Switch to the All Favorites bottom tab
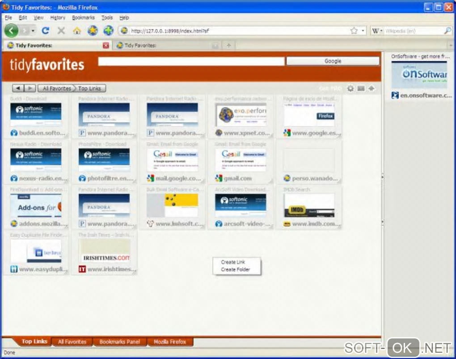 [x=72, y=342]
